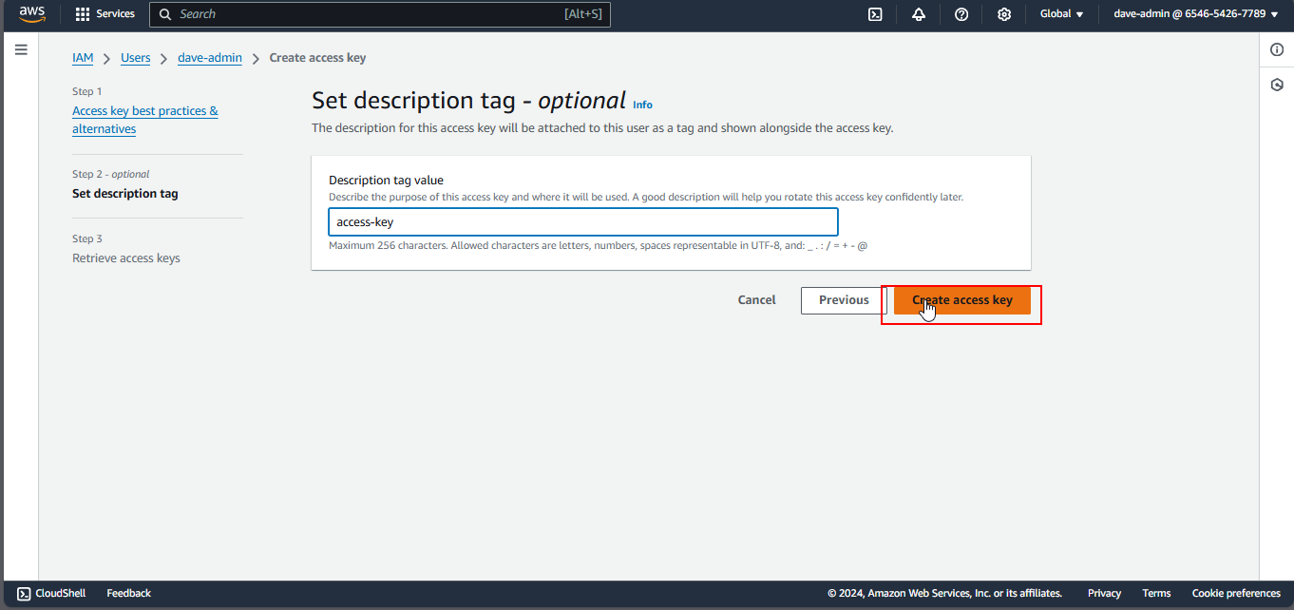Open the help question mark icon
1294x610 pixels.
tap(961, 14)
